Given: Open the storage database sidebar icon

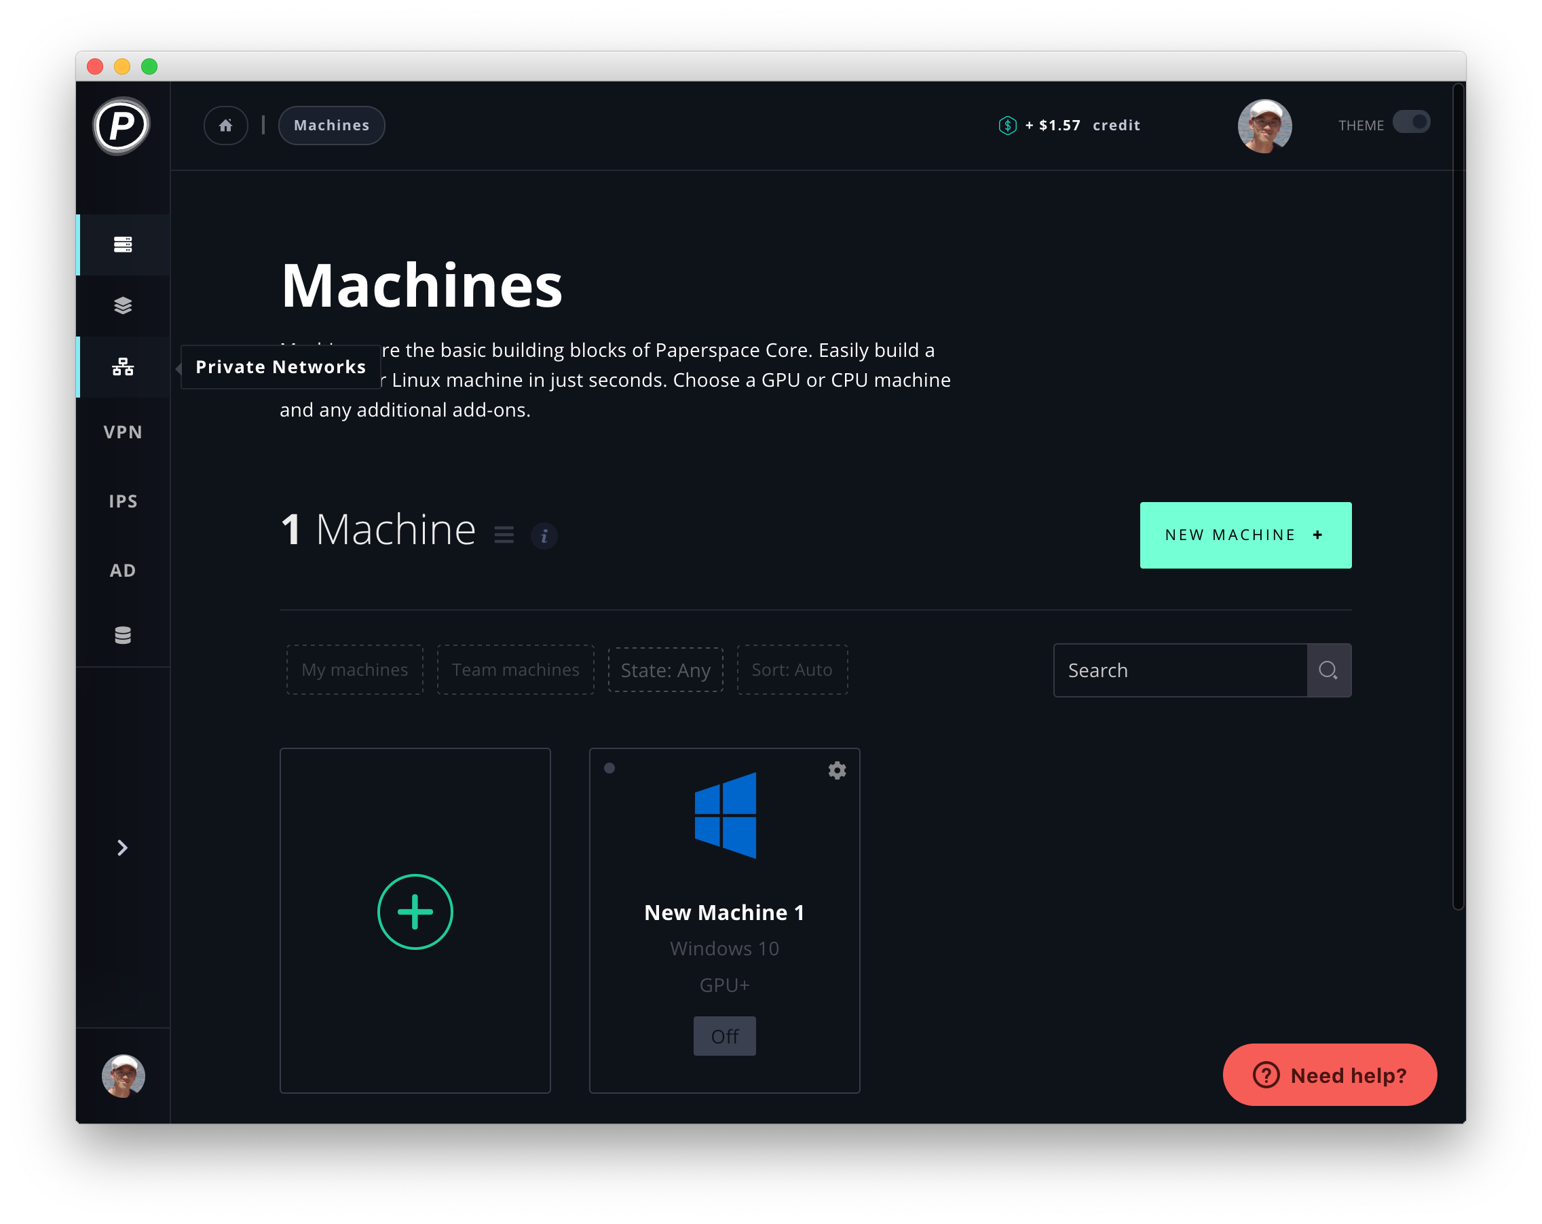Looking at the screenshot, I should 123,635.
